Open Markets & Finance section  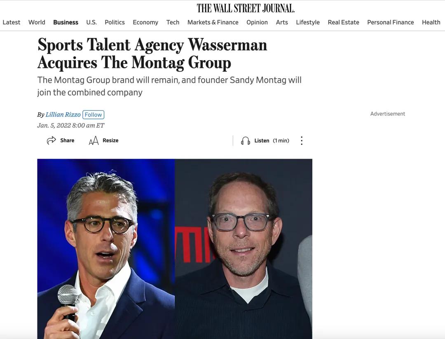tap(213, 22)
